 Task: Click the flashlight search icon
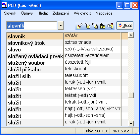80,26
